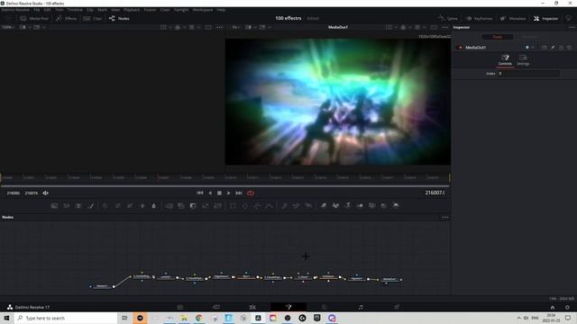
Task: Open the Fusion menu
Action: 150,10
